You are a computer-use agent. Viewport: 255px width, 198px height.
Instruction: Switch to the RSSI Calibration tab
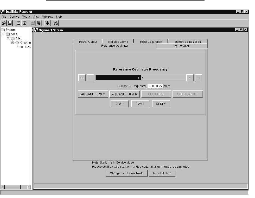(151, 41)
